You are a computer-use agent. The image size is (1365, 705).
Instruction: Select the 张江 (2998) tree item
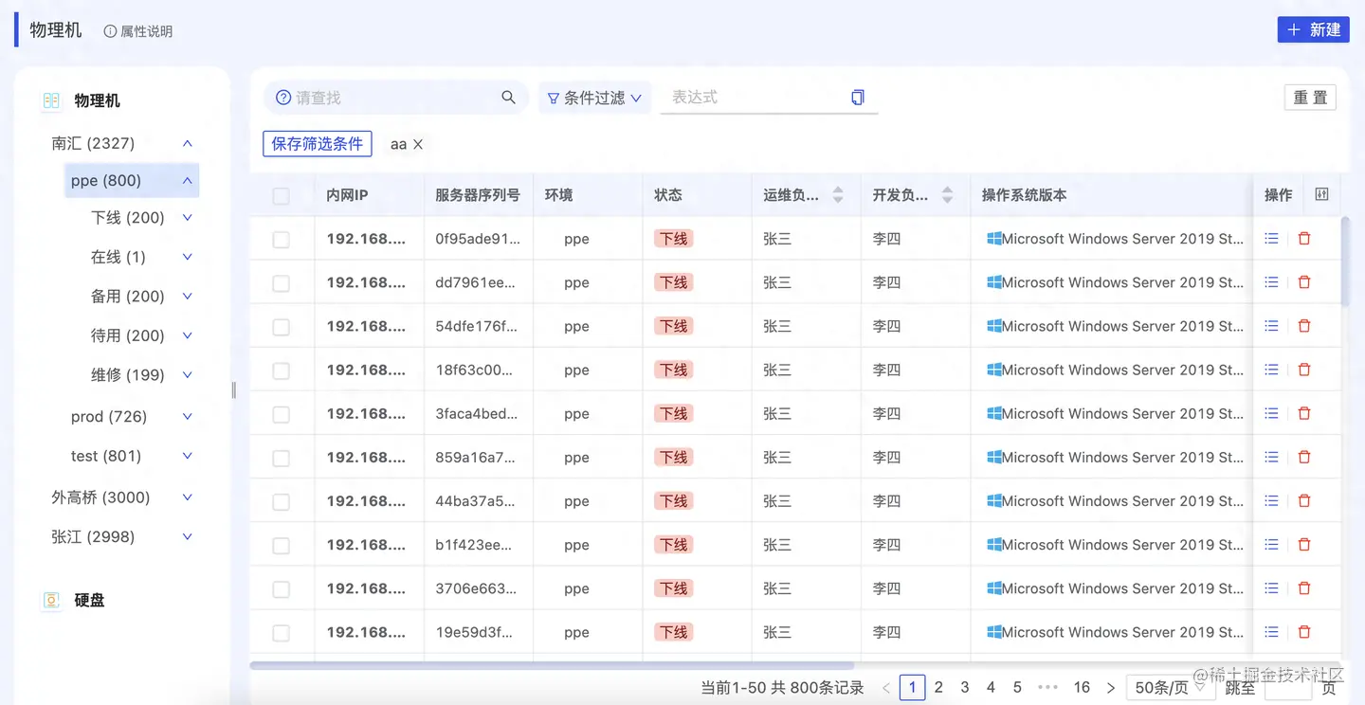pyautogui.click(x=93, y=536)
